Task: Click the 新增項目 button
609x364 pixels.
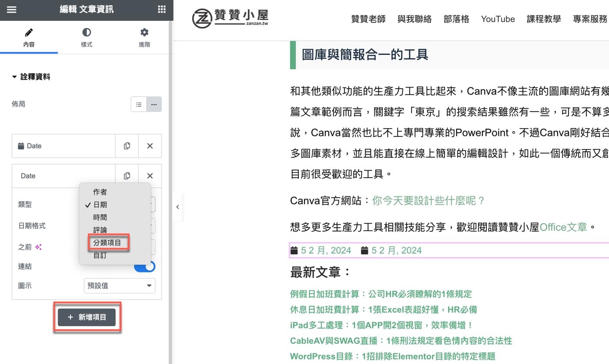Action: (87, 318)
